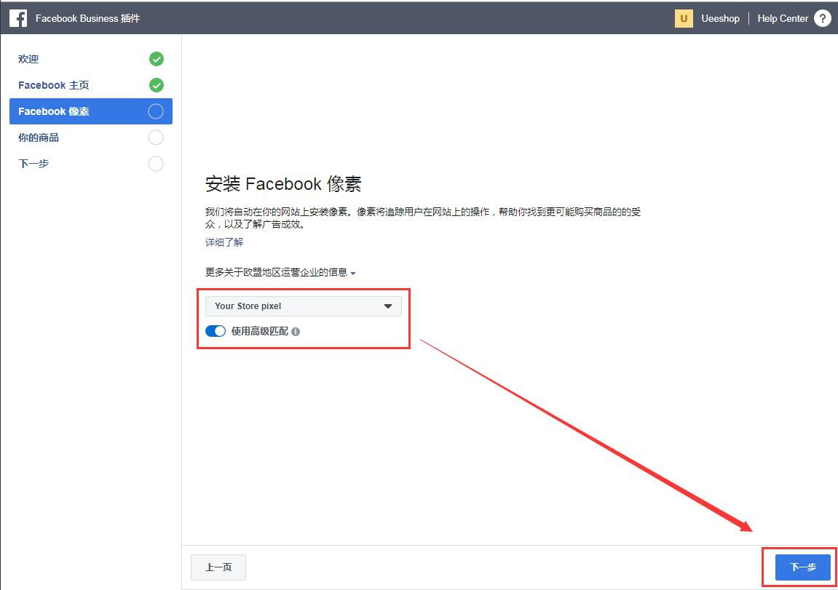The height and width of the screenshot is (590, 838).
Task: Open the Your Store pixel dropdown
Action: 303,306
